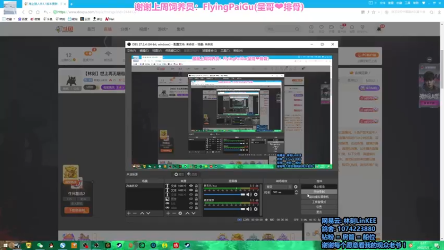Open scene transition properties gear

296,187
